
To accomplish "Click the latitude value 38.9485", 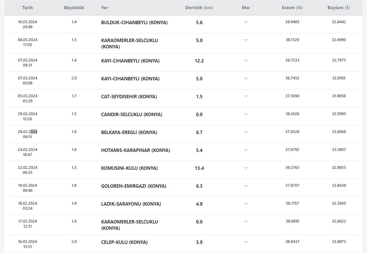I will click(292, 22).
